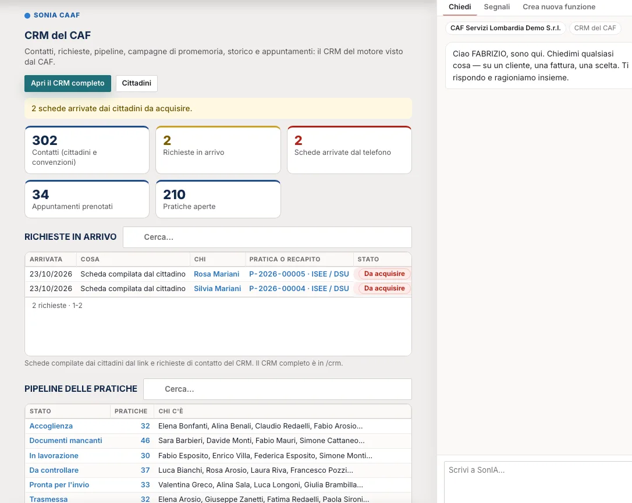Screen dimensions: 632x503
Task: Open the full CRM with 'Apri il CRM completo'
Action: tap(68, 83)
